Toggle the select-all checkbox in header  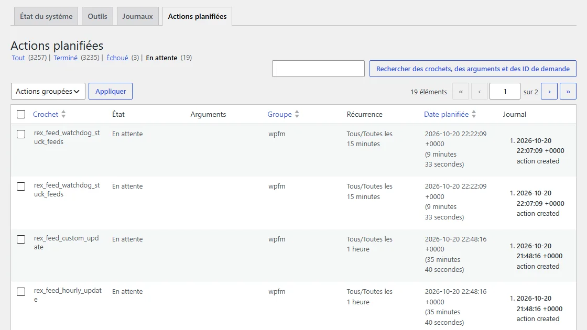tap(21, 114)
